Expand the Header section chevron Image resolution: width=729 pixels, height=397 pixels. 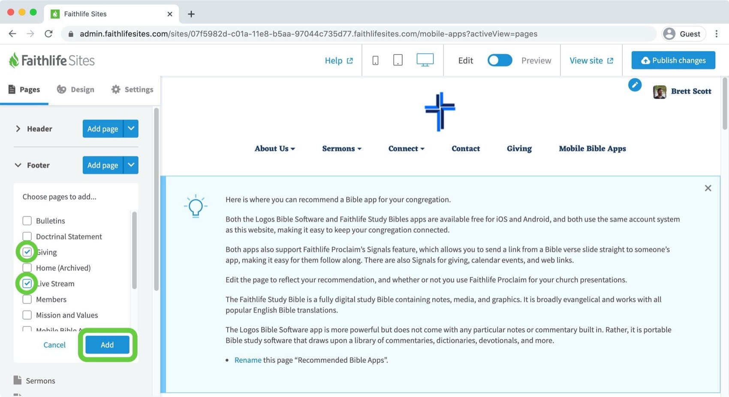click(18, 128)
